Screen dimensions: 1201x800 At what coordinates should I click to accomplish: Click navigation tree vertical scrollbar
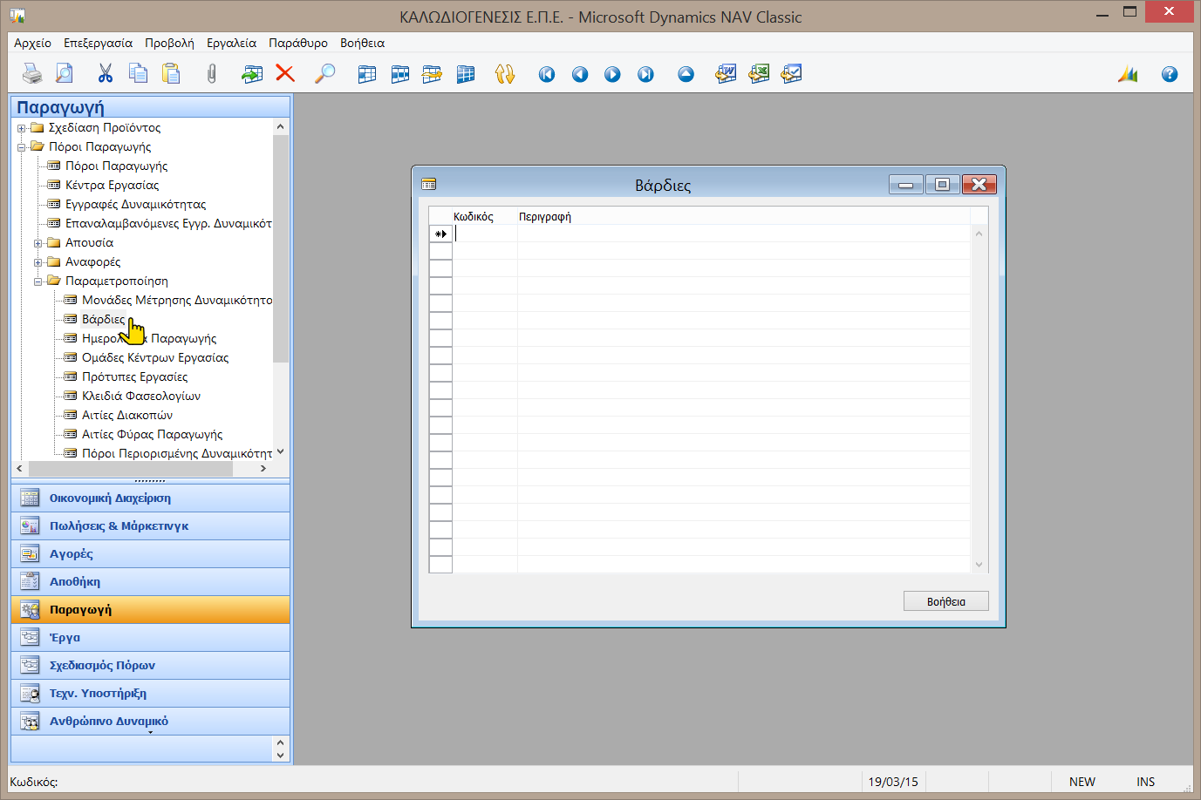click(x=280, y=248)
